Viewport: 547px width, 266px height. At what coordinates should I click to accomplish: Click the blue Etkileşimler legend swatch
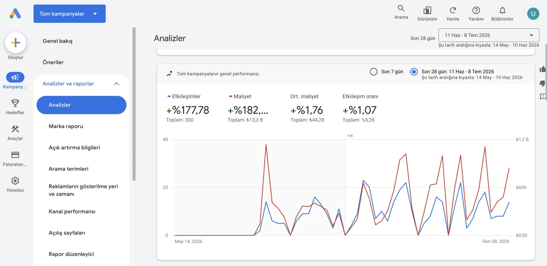169,96
